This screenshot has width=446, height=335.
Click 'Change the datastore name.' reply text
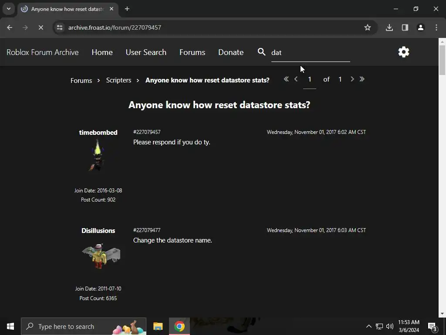[172, 240]
